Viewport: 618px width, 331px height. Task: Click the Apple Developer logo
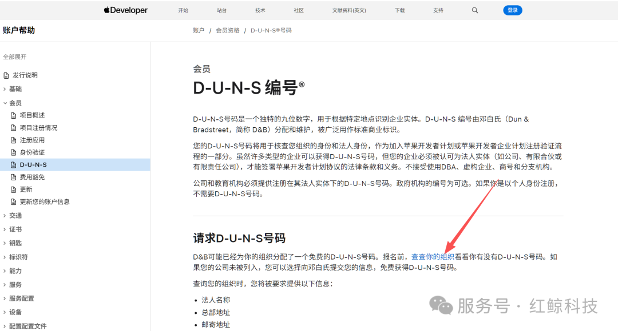pos(125,10)
